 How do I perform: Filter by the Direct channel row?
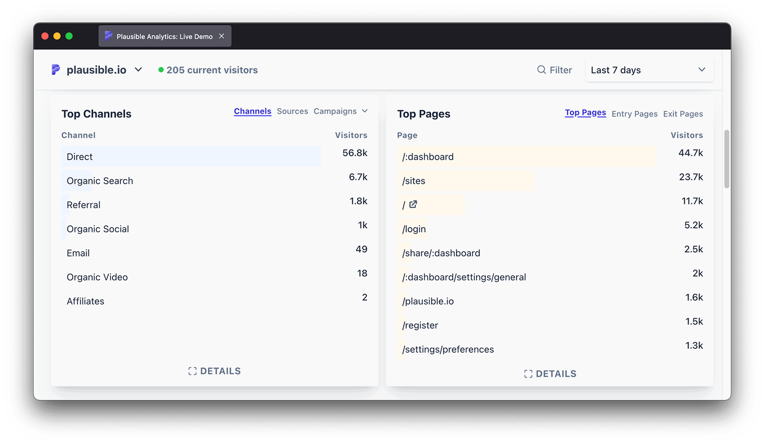pyautogui.click(x=80, y=156)
